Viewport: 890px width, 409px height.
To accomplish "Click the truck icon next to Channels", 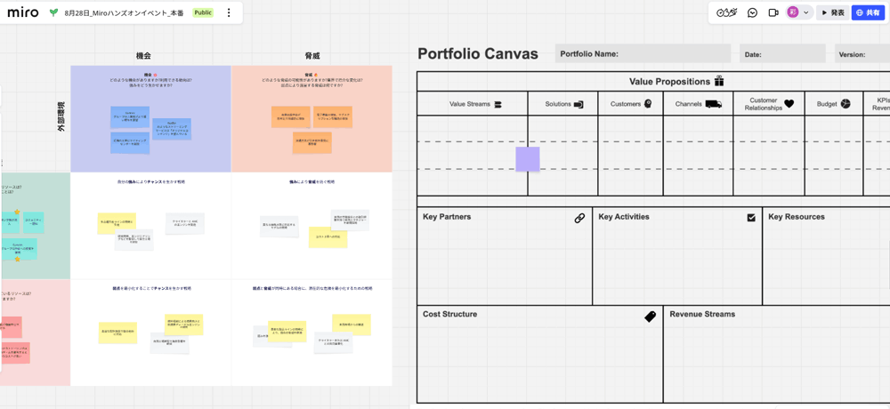I will pos(714,104).
